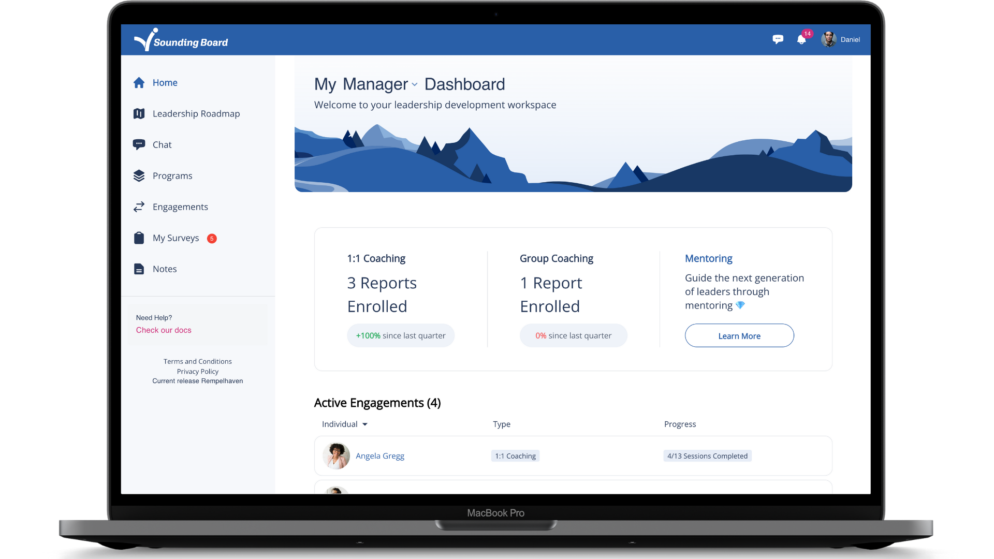
Task: Click the Group Coaching summary card
Action: point(573,296)
